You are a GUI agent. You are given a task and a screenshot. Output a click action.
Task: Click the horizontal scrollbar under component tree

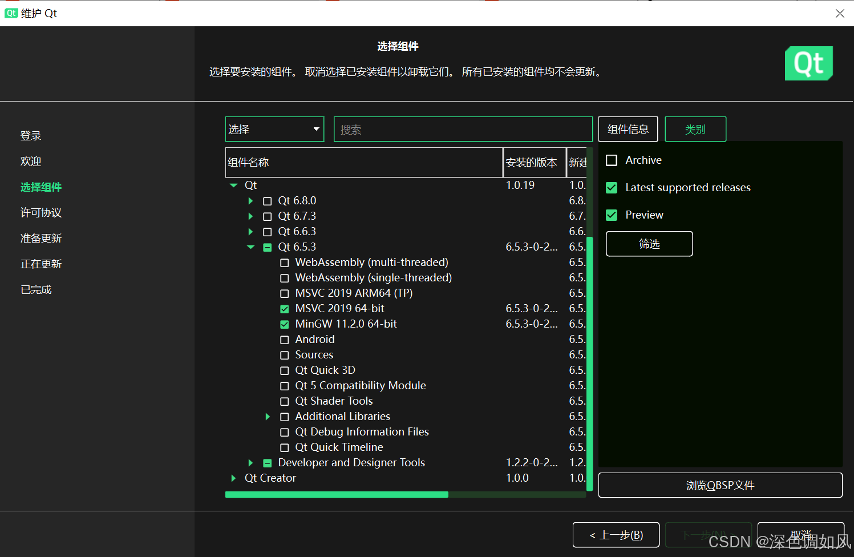337,495
